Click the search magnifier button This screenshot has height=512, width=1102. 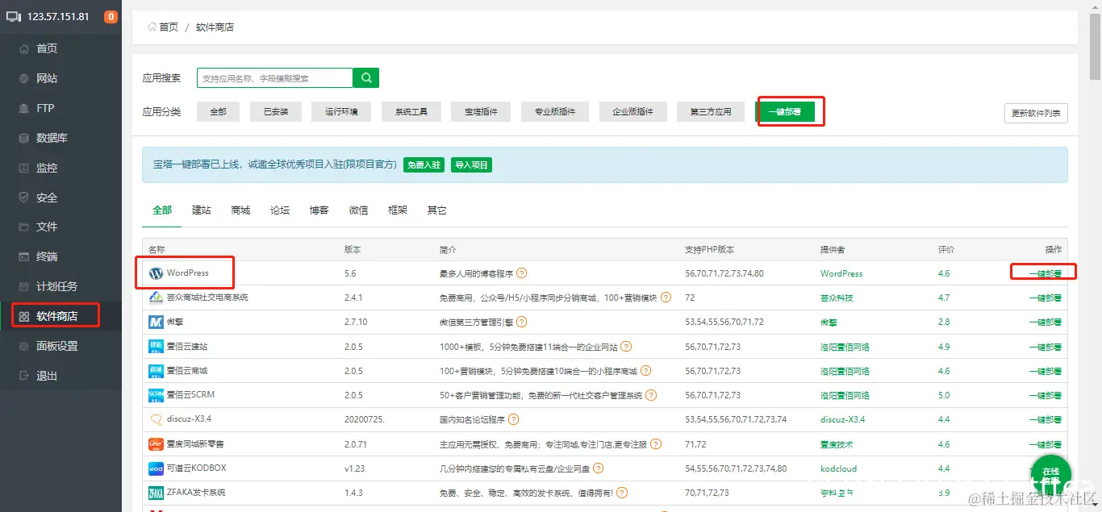click(366, 78)
